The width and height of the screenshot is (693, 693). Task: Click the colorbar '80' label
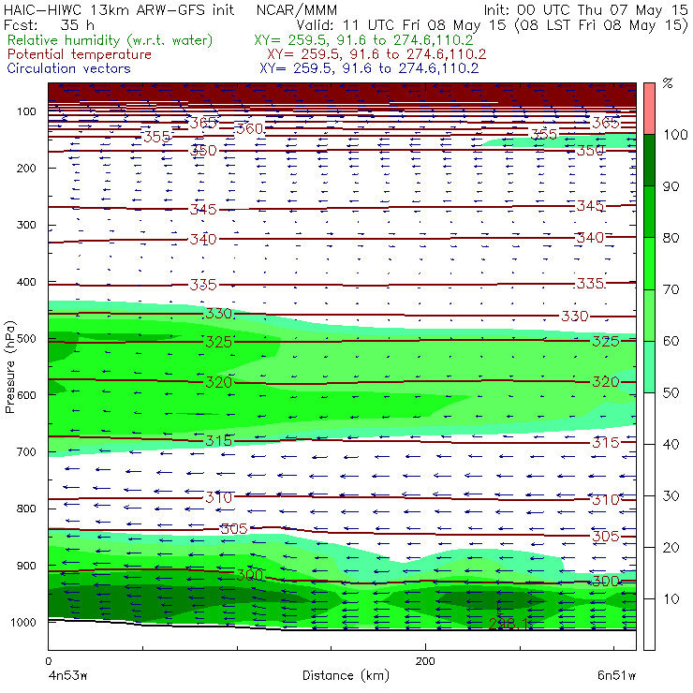671,238
